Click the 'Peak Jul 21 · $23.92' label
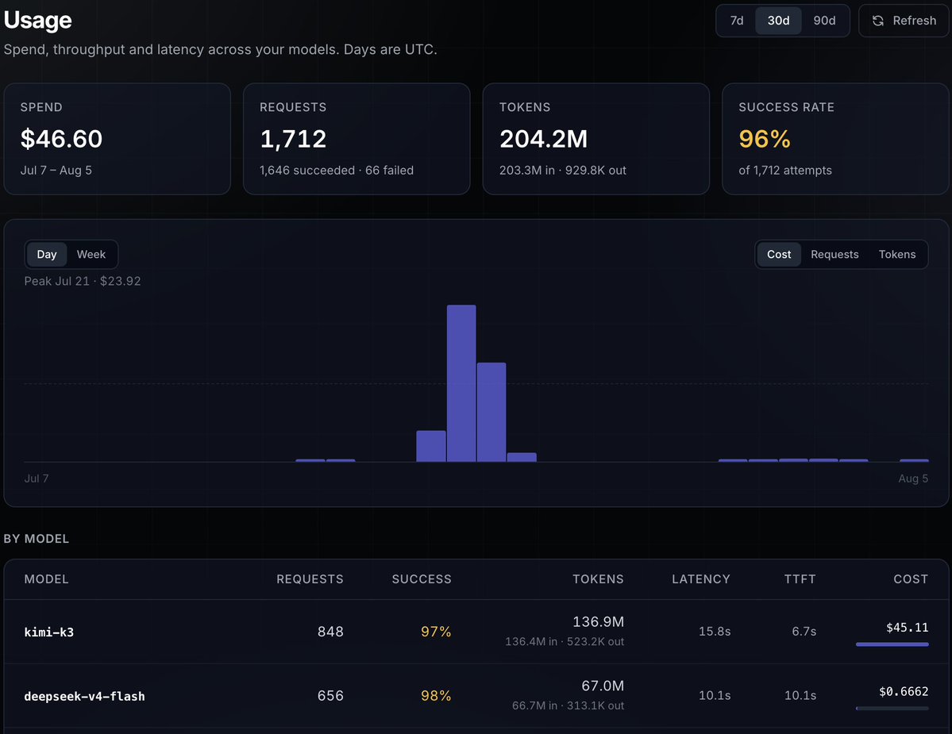Viewport: 952px width, 734px height. [x=83, y=281]
